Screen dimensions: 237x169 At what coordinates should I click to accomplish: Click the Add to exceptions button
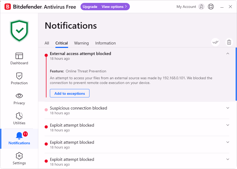click(69, 93)
